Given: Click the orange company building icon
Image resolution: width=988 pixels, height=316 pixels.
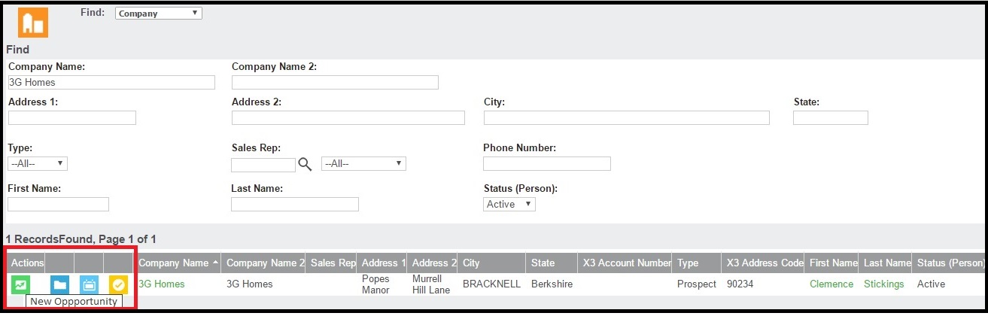Looking at the screenshot, I should tap(33, 23).
